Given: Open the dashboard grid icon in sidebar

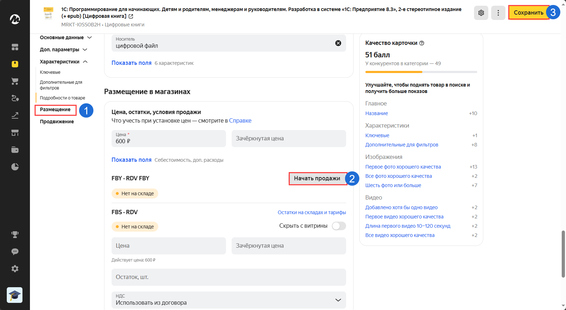Looking at the screenshot, I should pos(15,47).
